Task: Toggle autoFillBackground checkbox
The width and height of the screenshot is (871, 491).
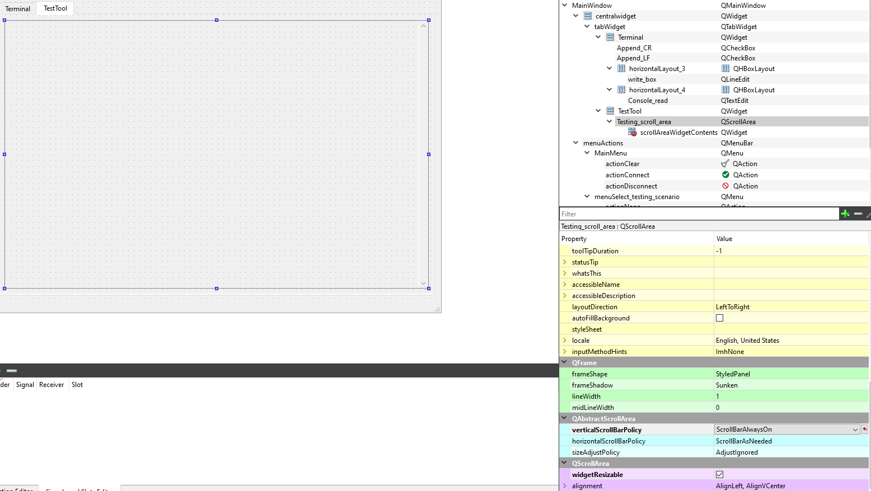Action: tap(720, 318)
